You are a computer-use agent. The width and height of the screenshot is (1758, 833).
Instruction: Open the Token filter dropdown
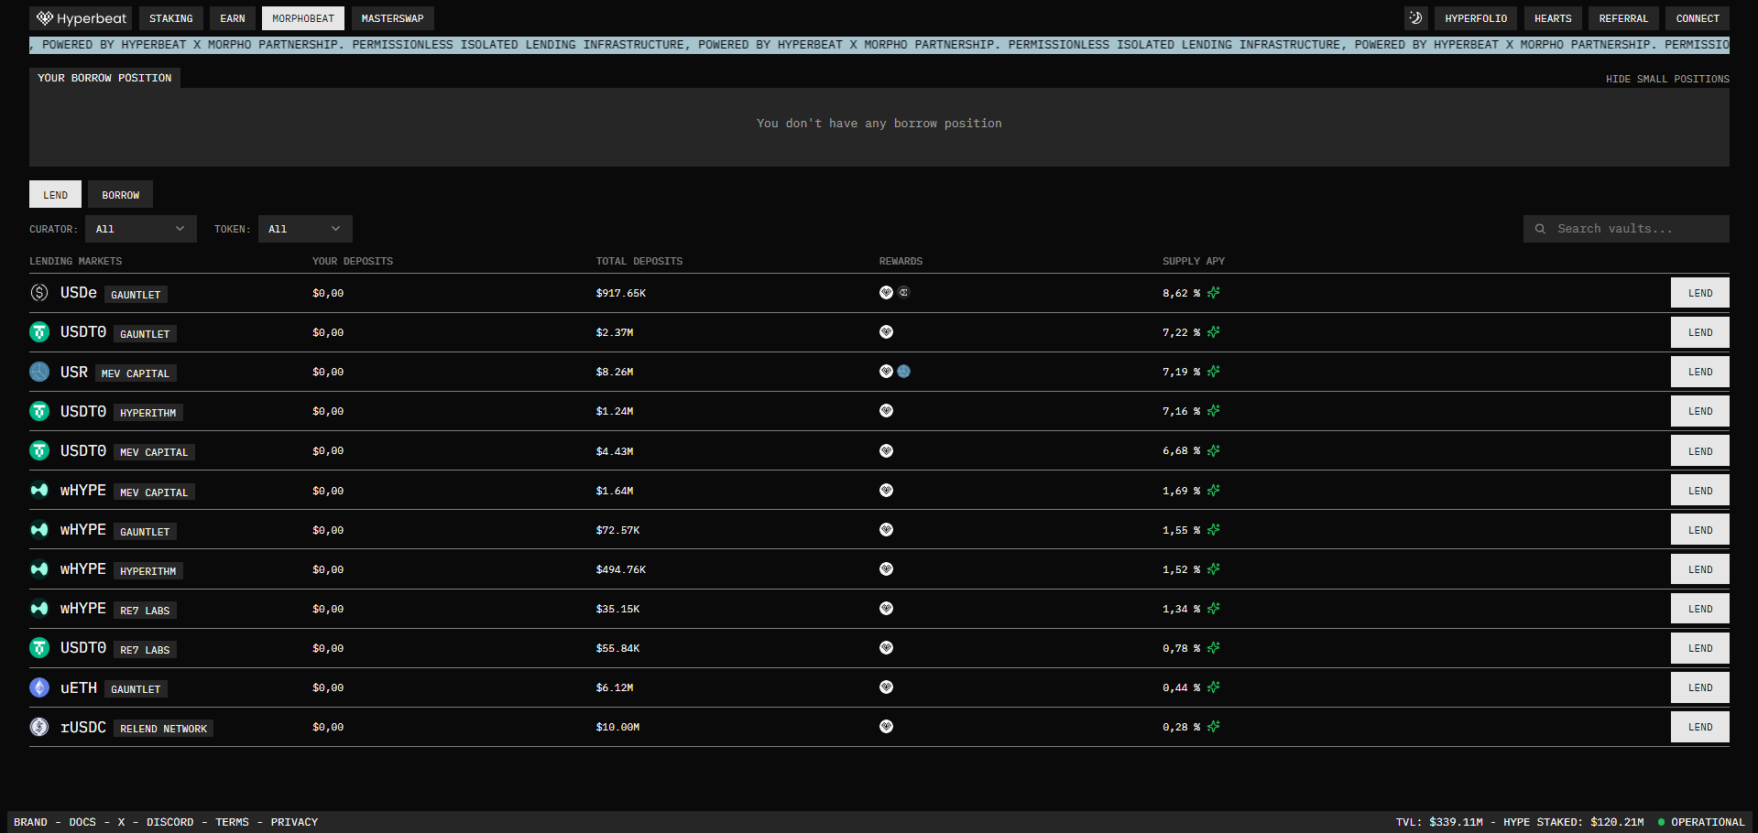[x=304, y=229]
